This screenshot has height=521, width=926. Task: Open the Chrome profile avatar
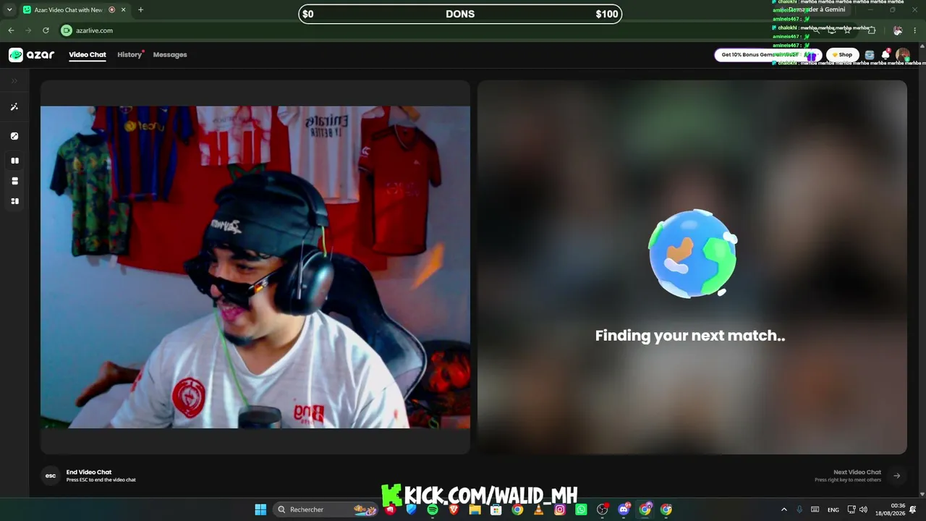click(898, 30)
